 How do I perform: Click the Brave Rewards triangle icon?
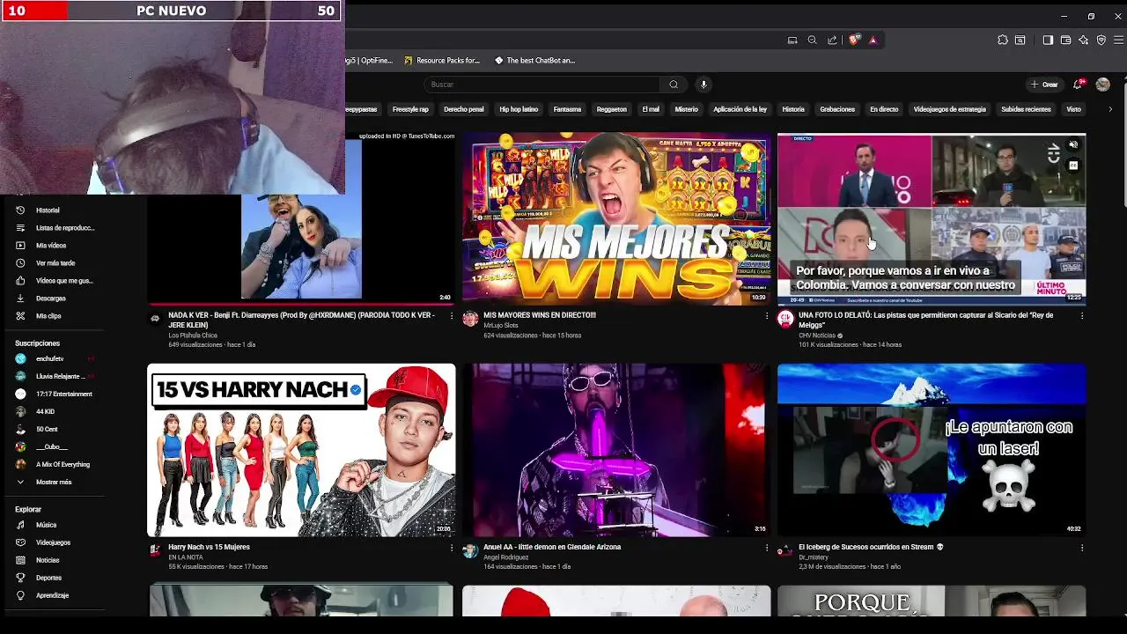coord(873,40)
